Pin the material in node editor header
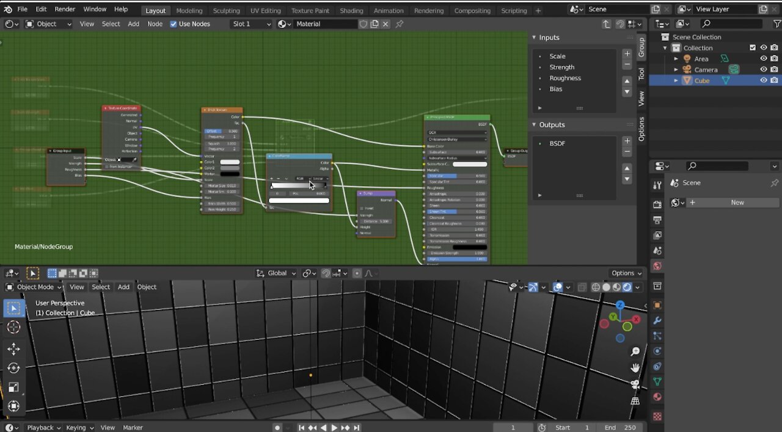Viewport: 782px width, 432px height. click(400, 24)
